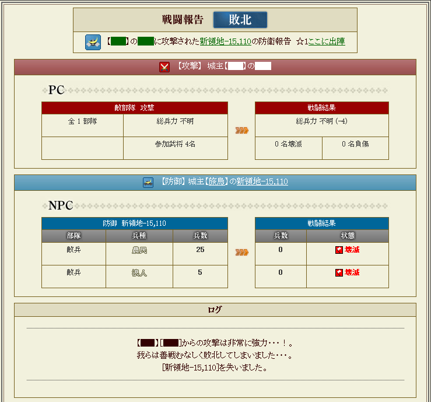Click the 兵種 column header
Viewport: 431px width, 402px height.
[x=139, y=236]
